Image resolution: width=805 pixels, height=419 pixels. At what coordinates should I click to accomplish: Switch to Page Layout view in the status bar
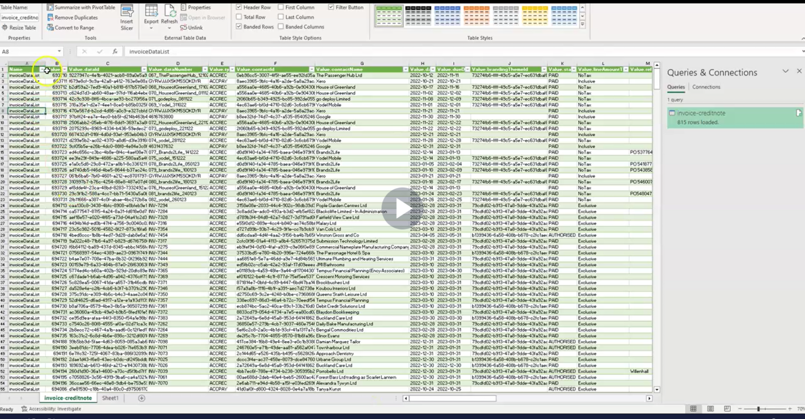tap(710, 408)
